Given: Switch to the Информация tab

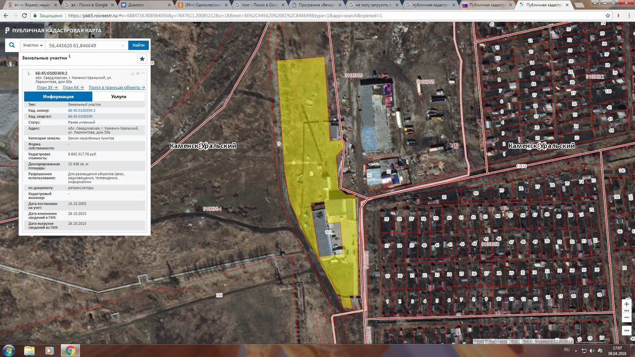Looking at the screenshot, I should point(58,97).
